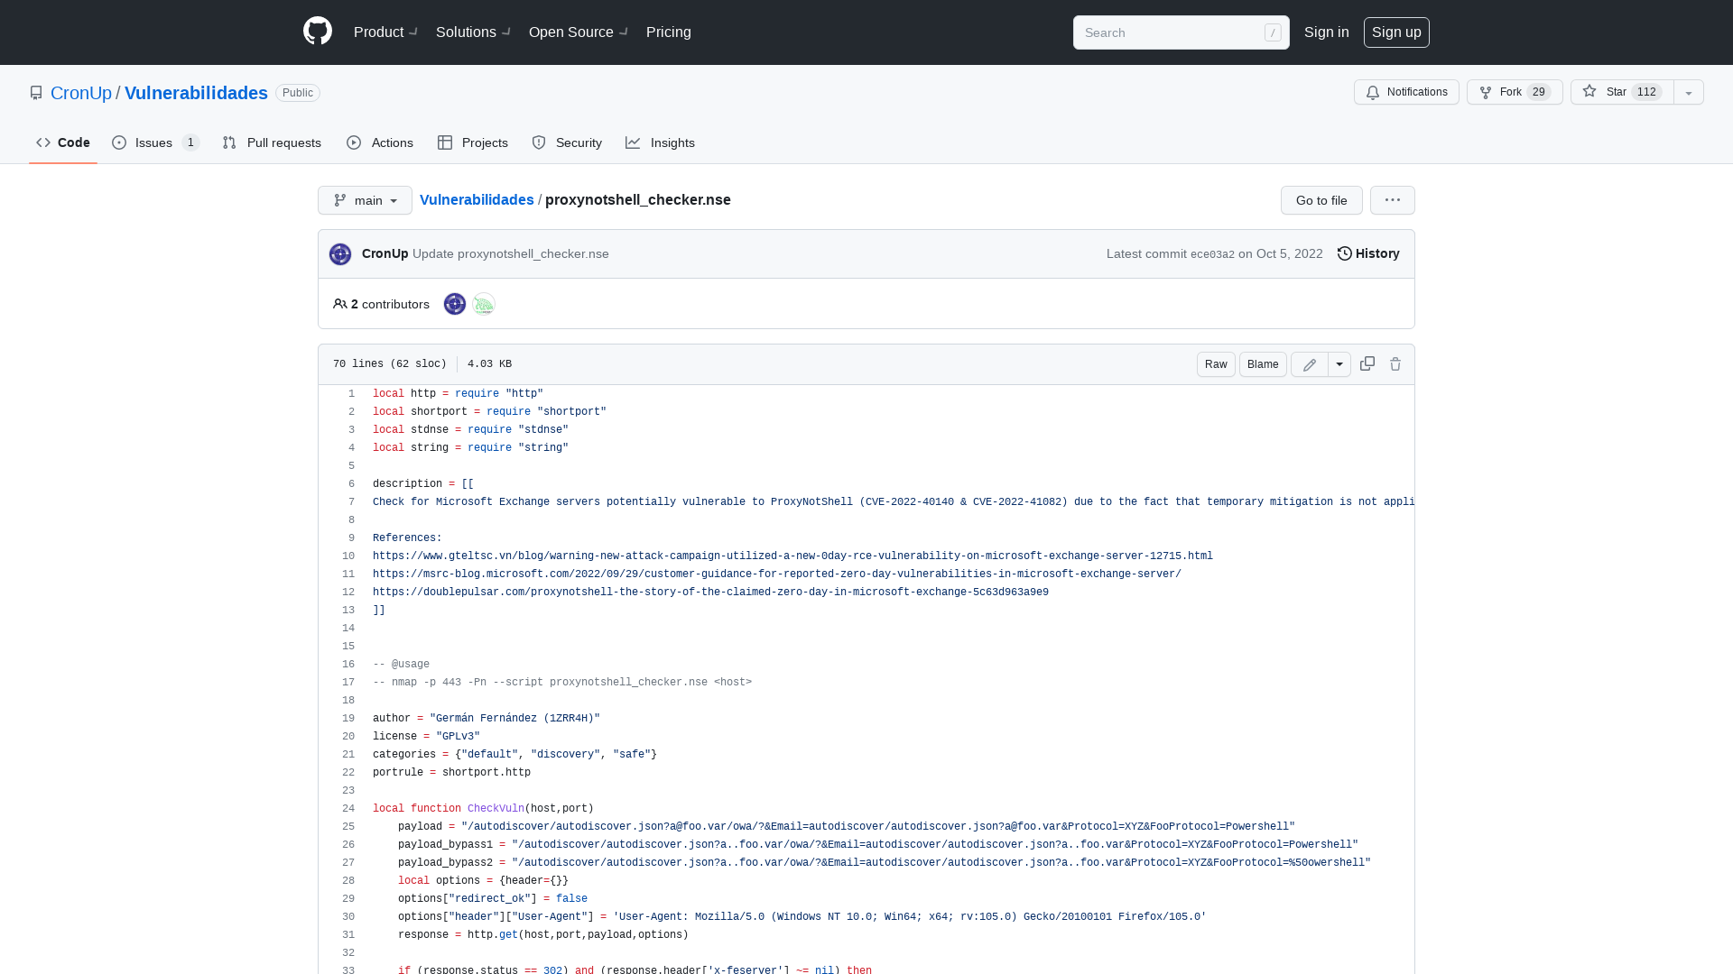This screenshot has width=1733, height=974.
Task: Click the Go to file button
Action: [x=1321, y=200]
